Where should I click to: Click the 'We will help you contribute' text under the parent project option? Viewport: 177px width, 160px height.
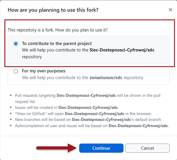click(55, 50)
